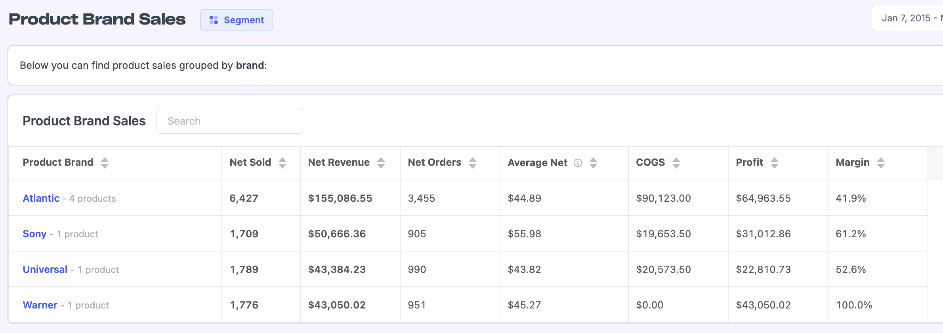The width and height of the screenshot is (943, 333).
Task: Click the Search input field
Action: [x=230, y=121]
